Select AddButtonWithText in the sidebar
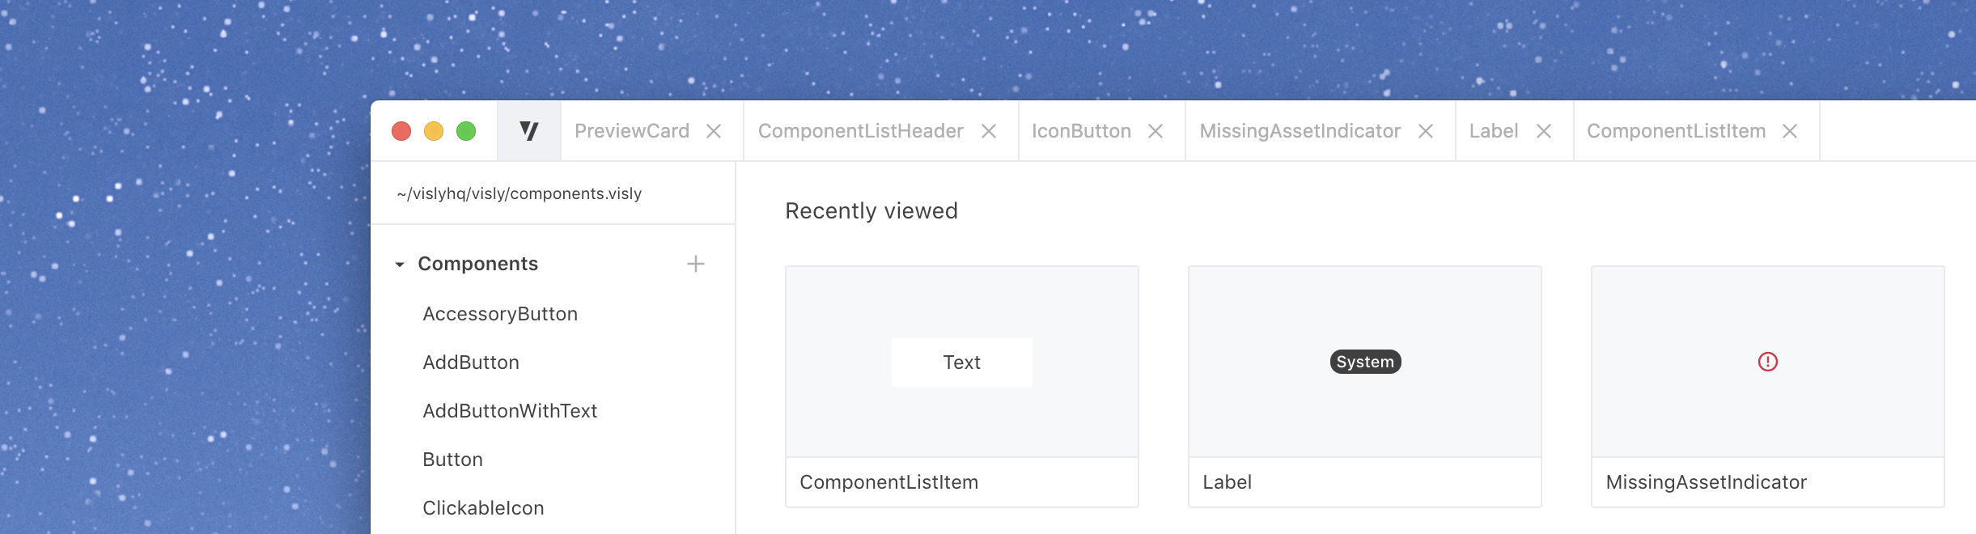 pyautogui.click(x=510, y=411)
